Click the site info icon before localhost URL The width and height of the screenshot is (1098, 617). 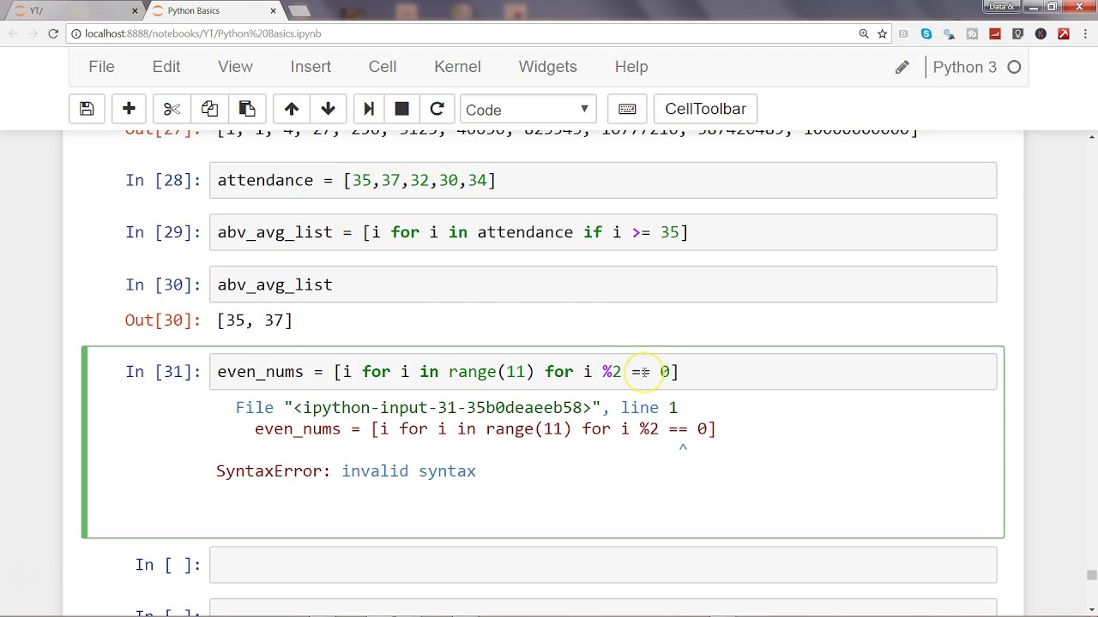(76, 33)
